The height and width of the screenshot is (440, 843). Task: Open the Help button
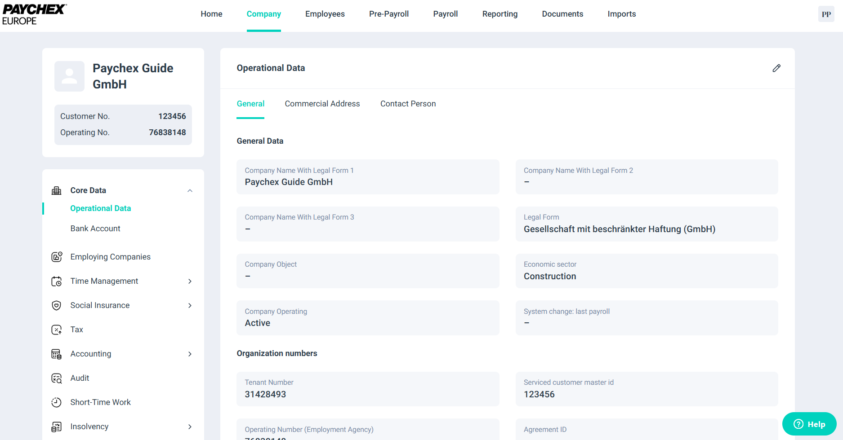tap(809, 424)
